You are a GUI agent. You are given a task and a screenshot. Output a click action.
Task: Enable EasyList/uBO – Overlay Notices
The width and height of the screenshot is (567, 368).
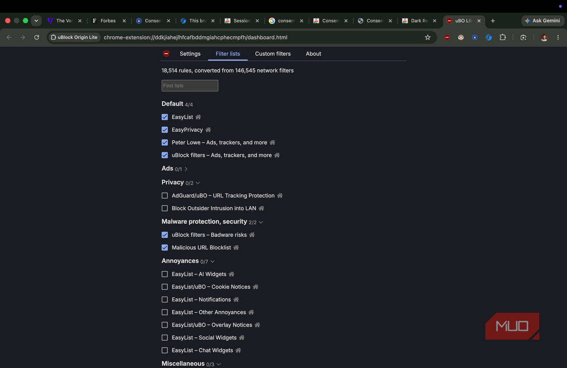[x=165, y=324]
